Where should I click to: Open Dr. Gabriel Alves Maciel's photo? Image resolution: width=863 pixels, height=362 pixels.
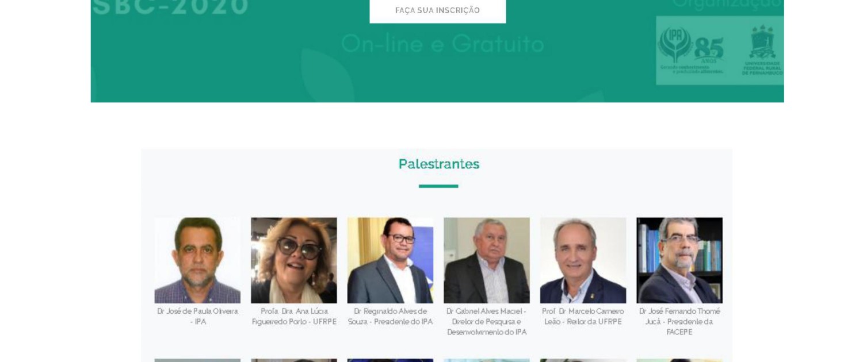pos(487,260)
